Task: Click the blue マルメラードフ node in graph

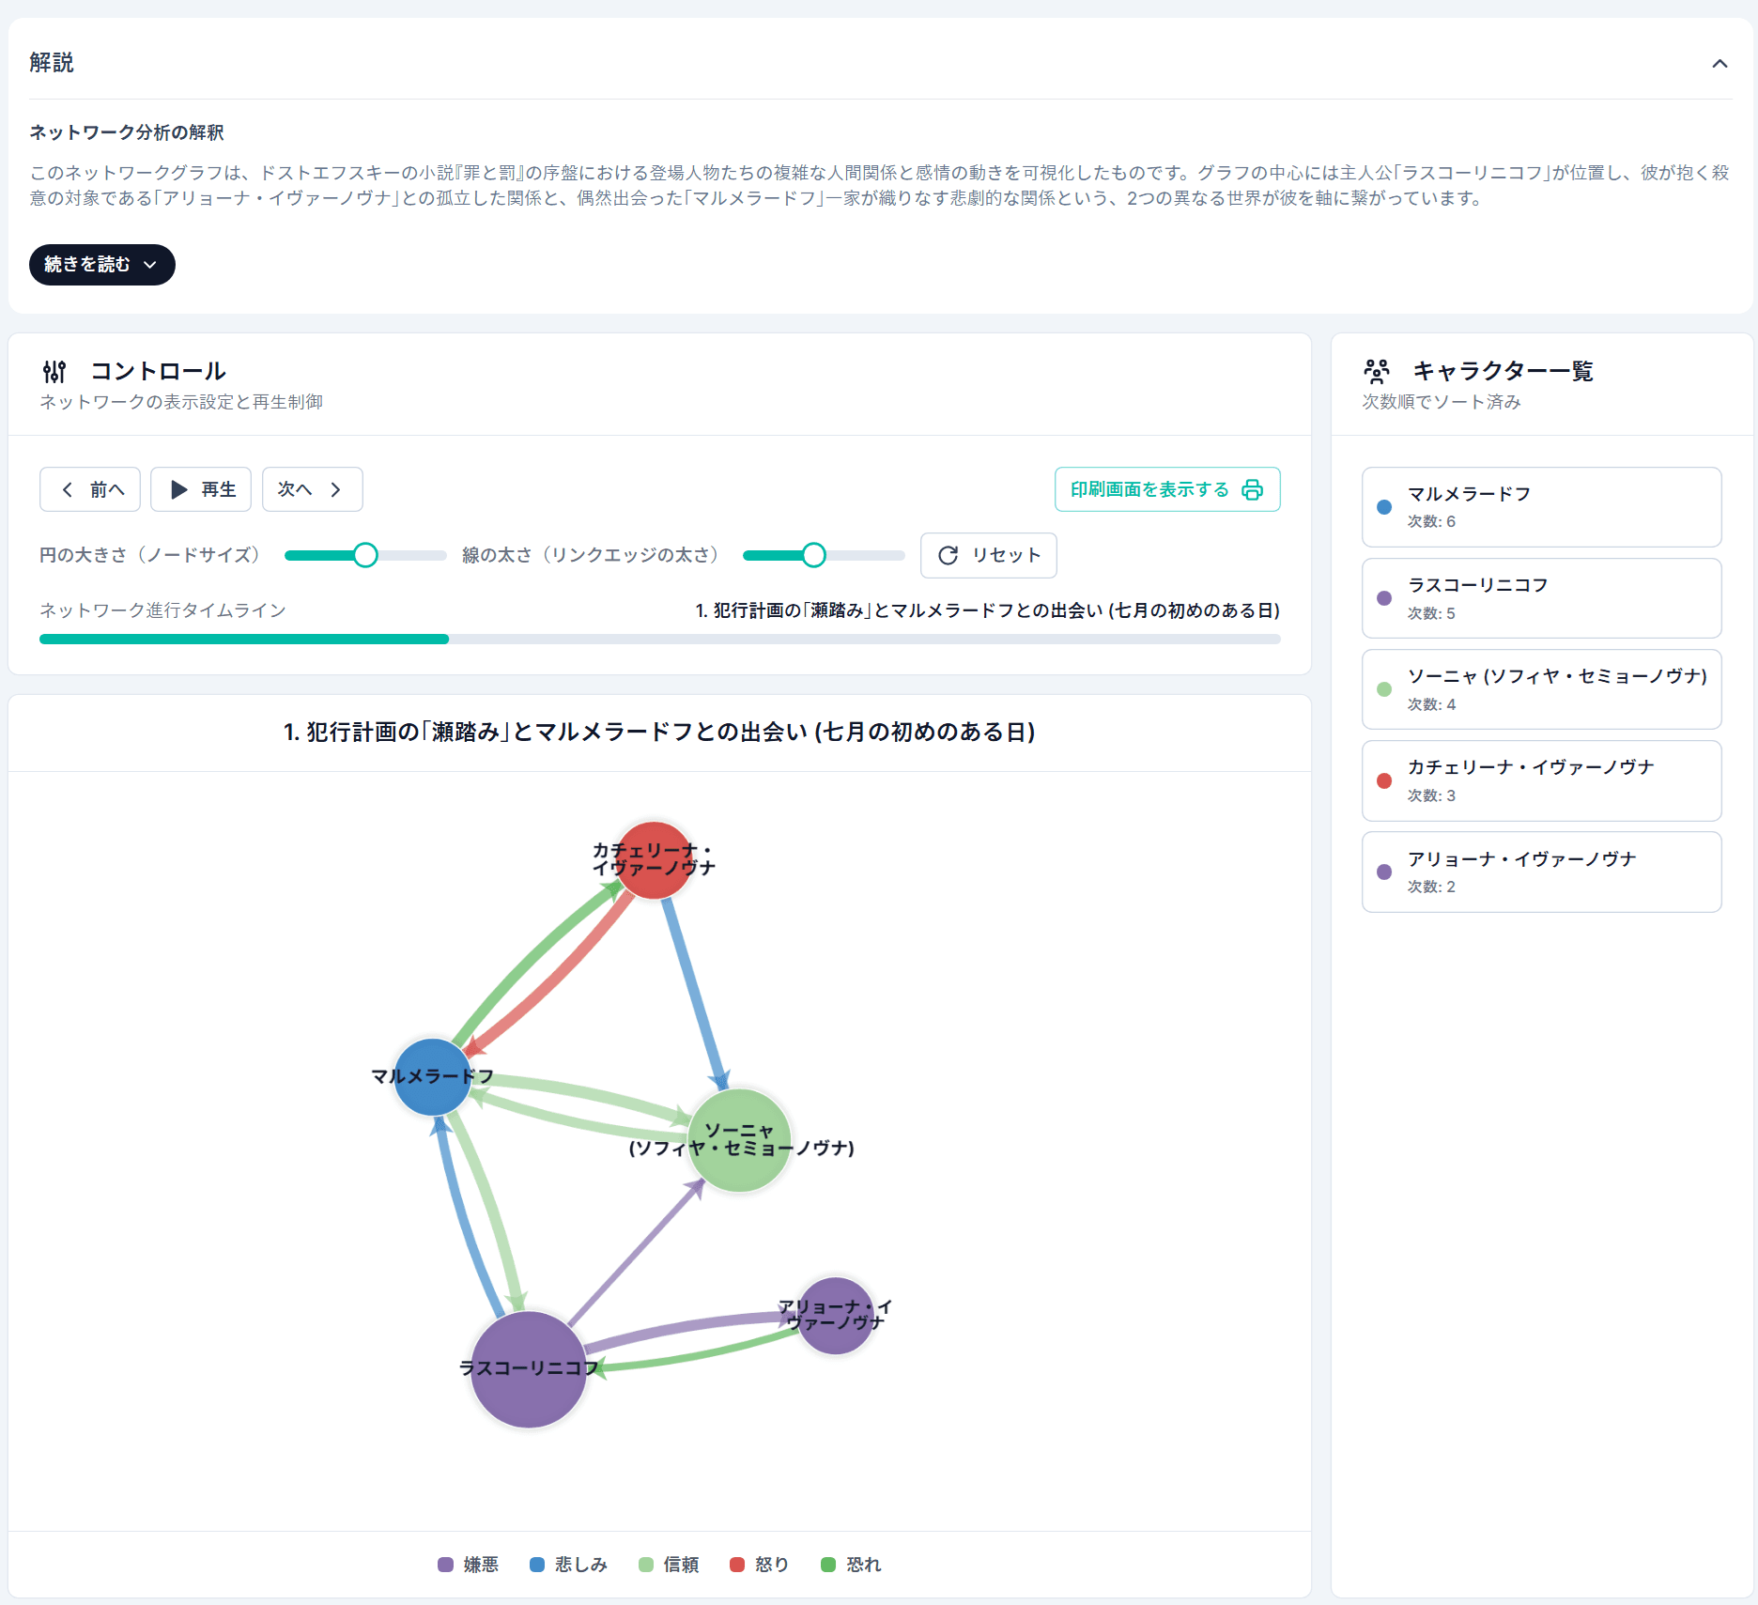Action: (x=432, y=1077)
